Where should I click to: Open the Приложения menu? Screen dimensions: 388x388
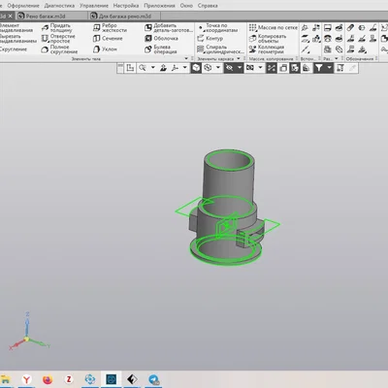159,6
